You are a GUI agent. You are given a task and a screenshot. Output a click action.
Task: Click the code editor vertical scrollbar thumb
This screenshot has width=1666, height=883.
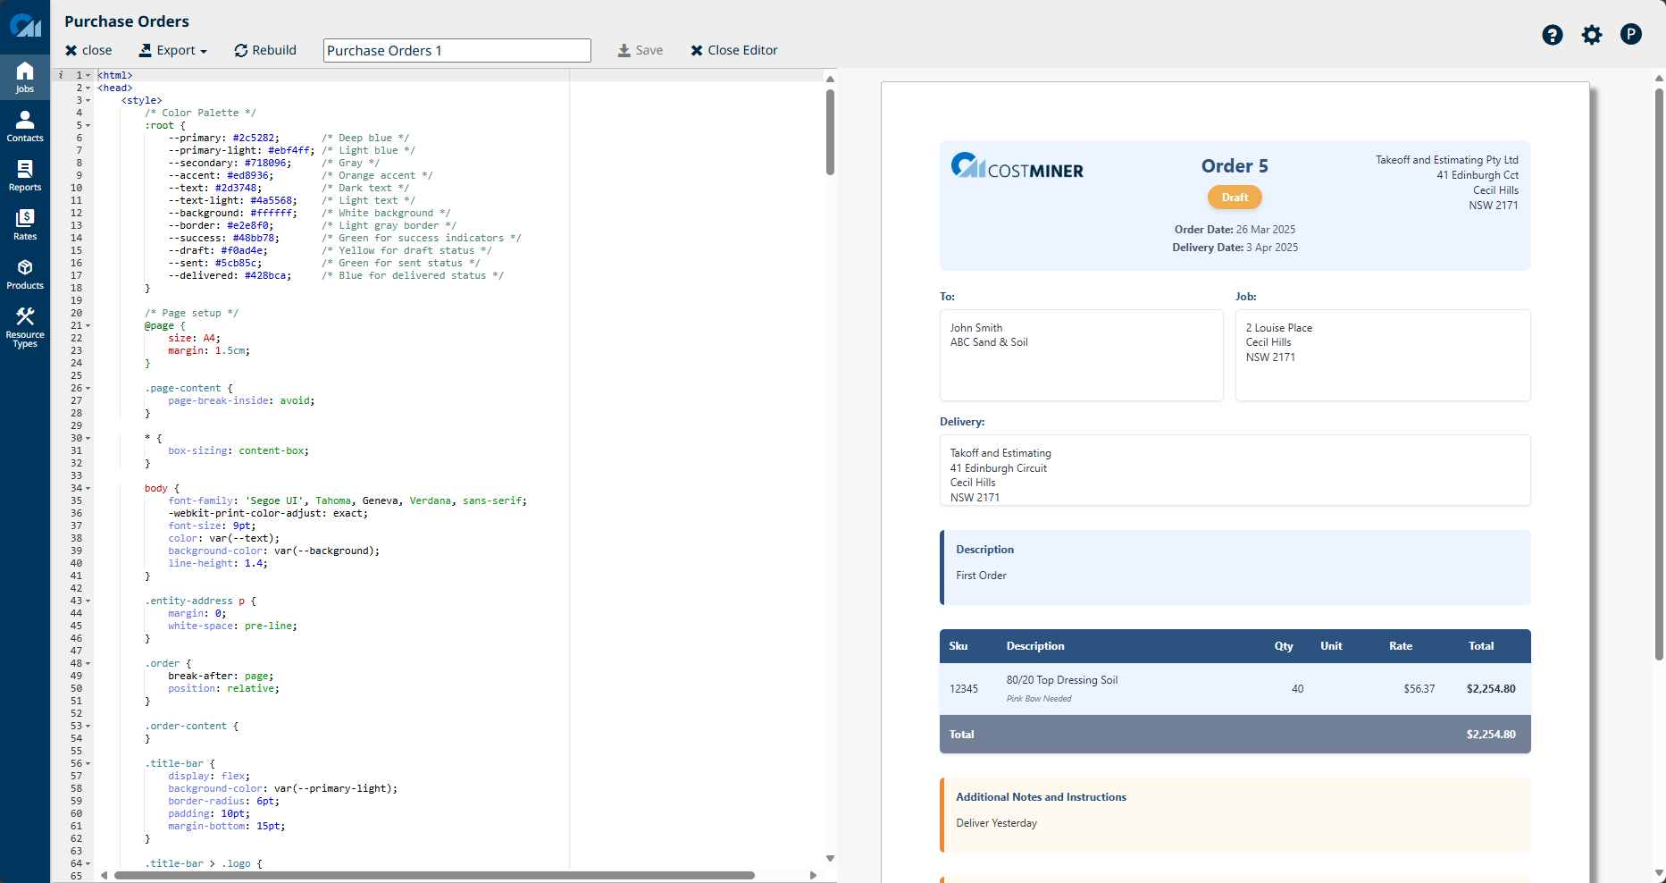[x=830, y=131]
